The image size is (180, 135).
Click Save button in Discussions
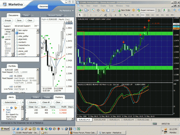pyautogui.click(x=19, y=20)
